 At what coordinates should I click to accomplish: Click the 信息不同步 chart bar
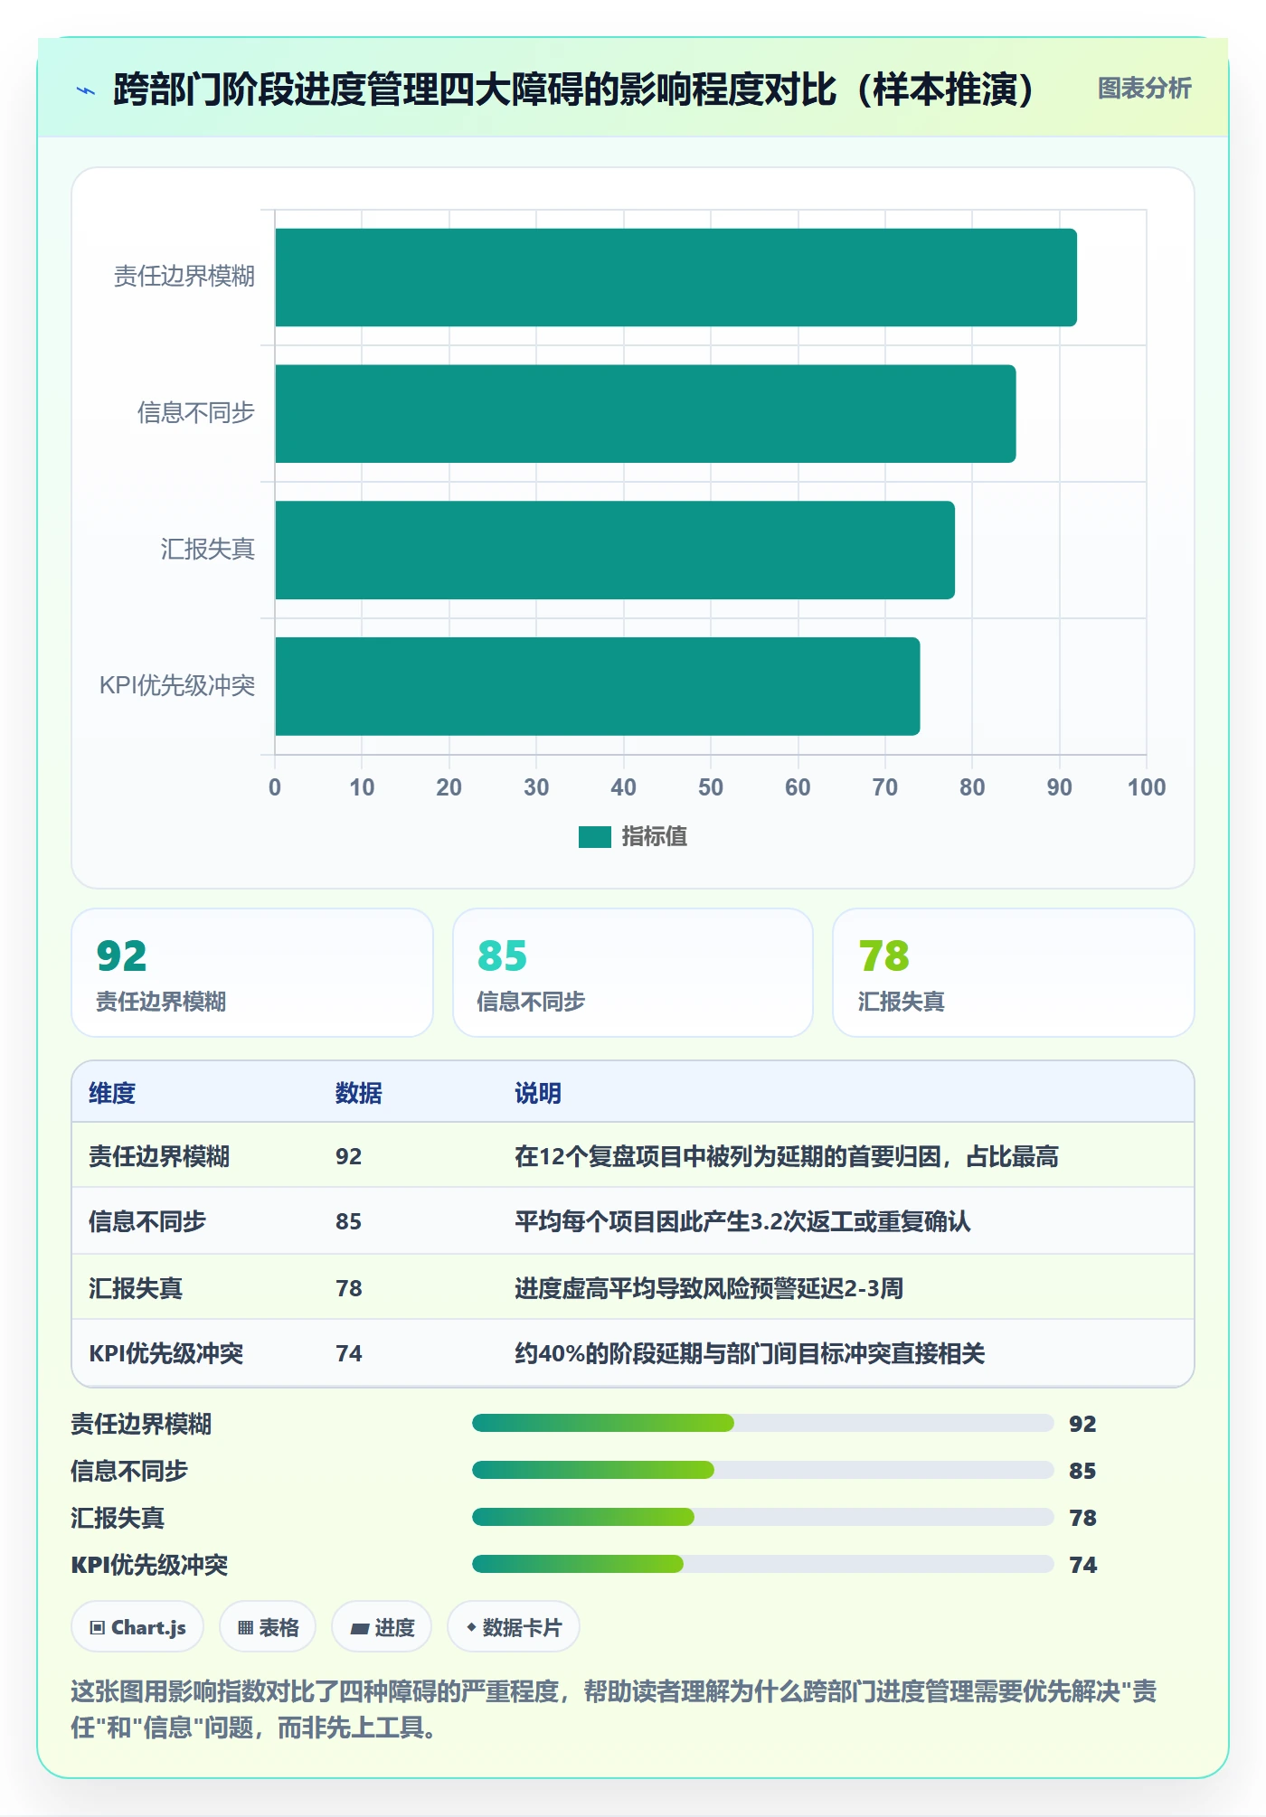click(646, 414)
